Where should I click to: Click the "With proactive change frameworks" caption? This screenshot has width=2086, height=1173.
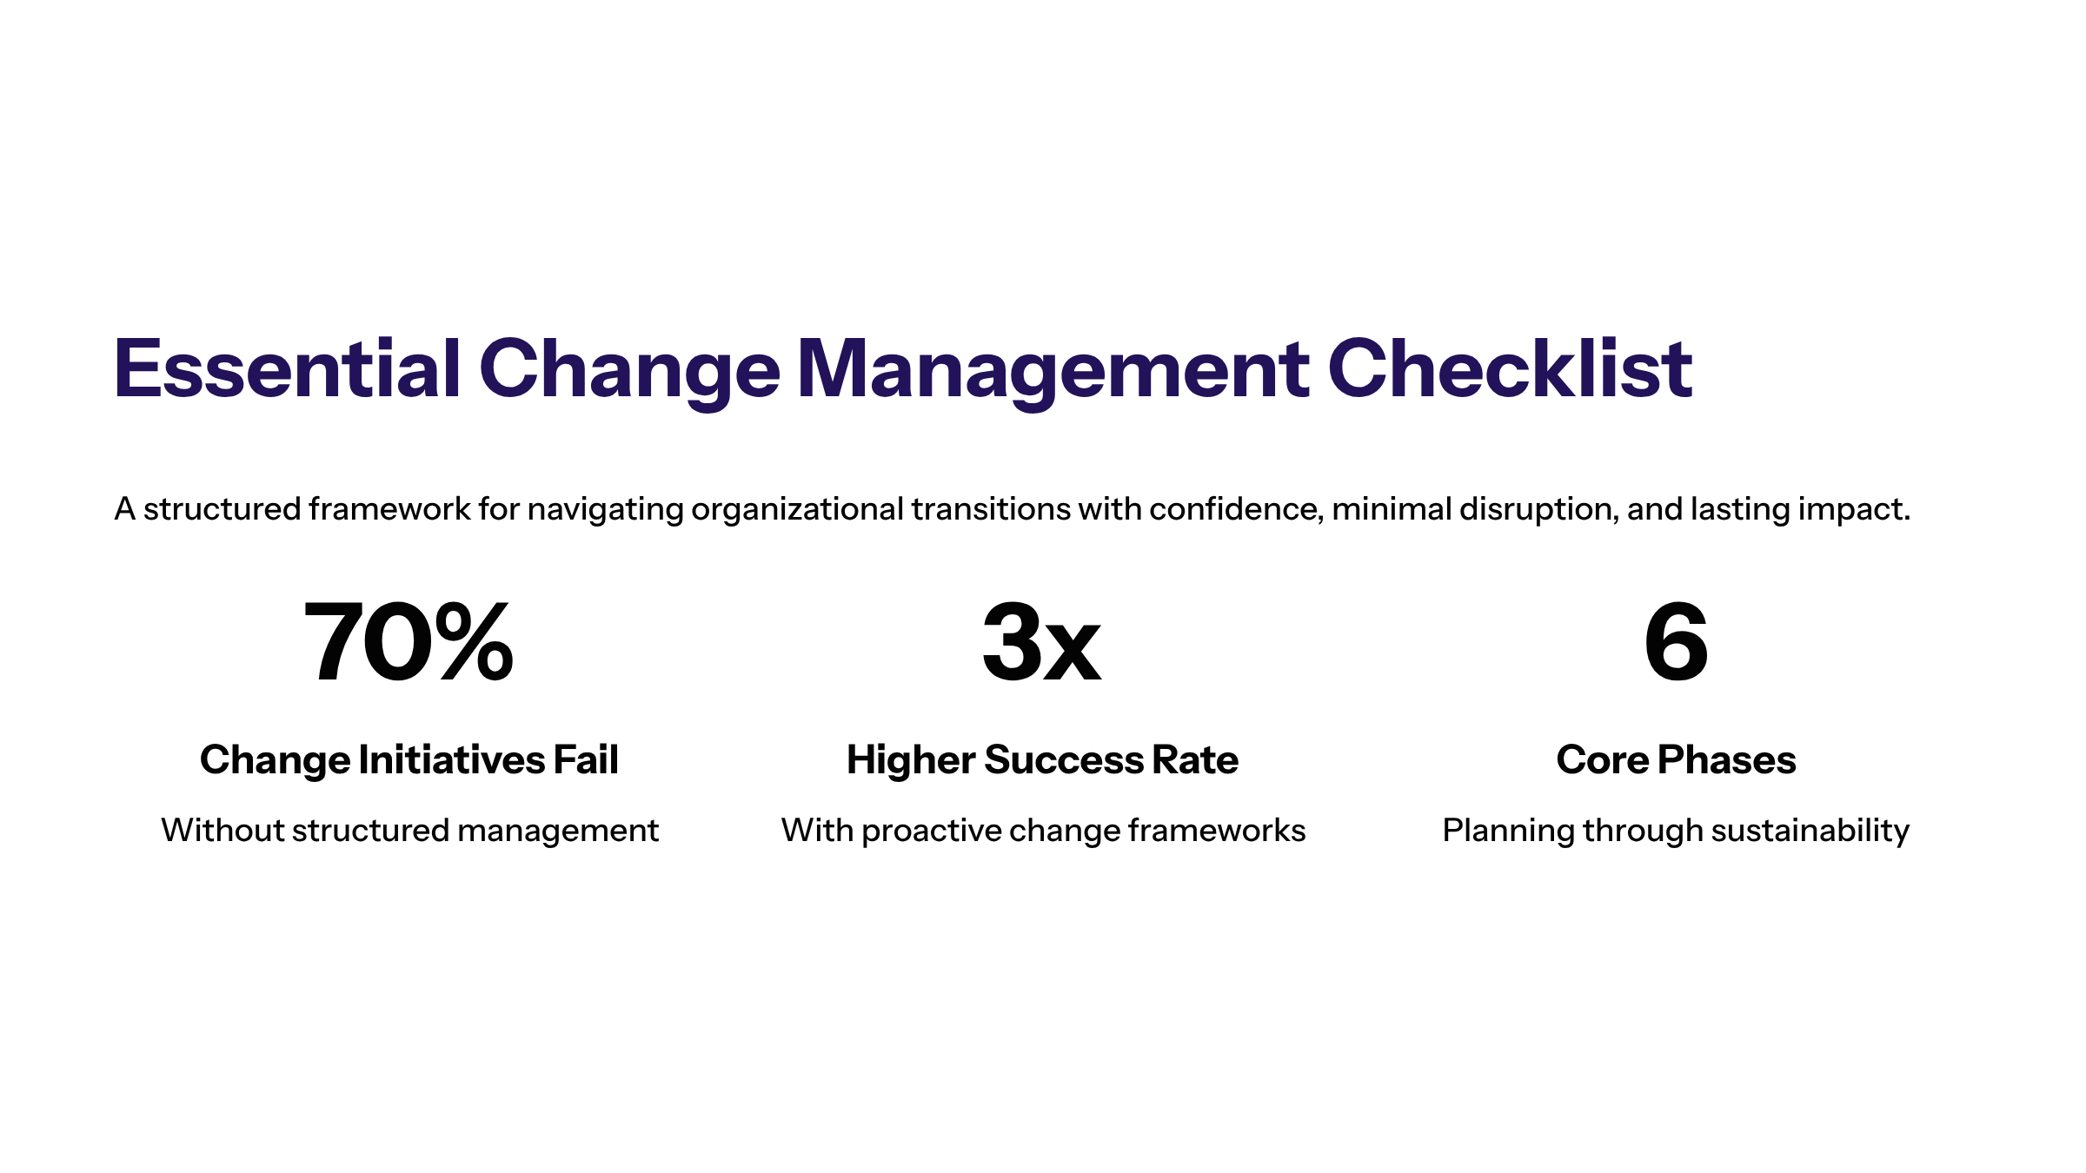pyautogui.click(x=1043, y=831)
